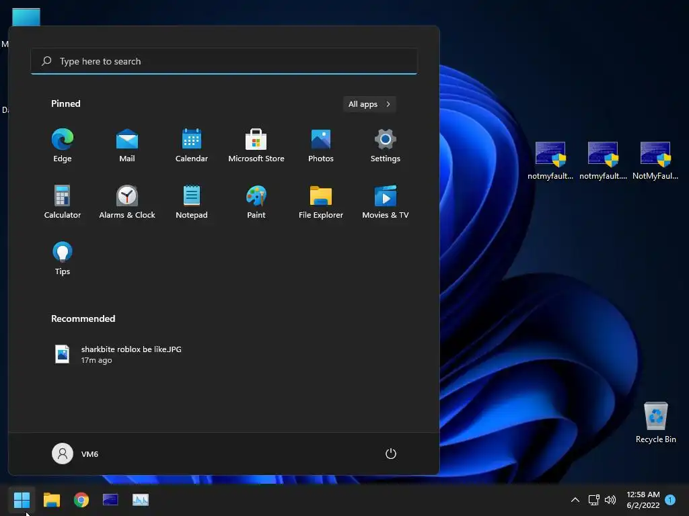
Task: Click the Pinned section heading
Action: (65, 103)
